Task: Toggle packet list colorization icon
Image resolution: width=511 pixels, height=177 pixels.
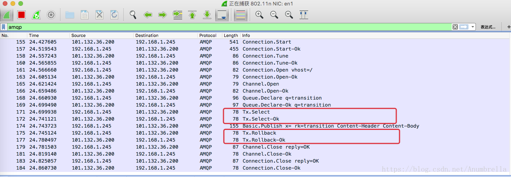Action: pyautogui.click(x=241, y=15)
